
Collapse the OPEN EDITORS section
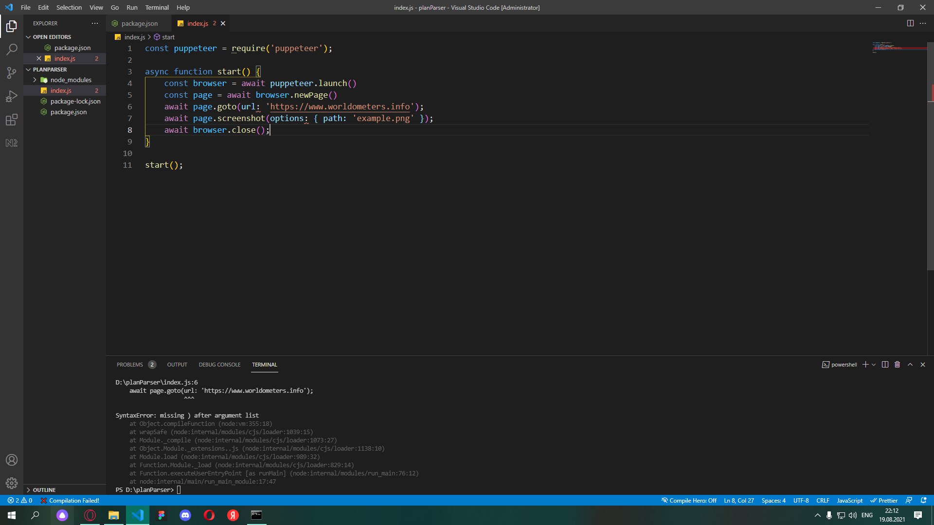(52, 37)
